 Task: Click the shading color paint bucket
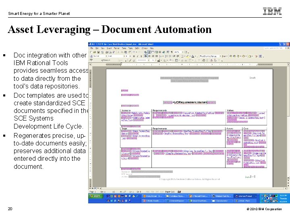pyautogui.click(x=170, y=60)
